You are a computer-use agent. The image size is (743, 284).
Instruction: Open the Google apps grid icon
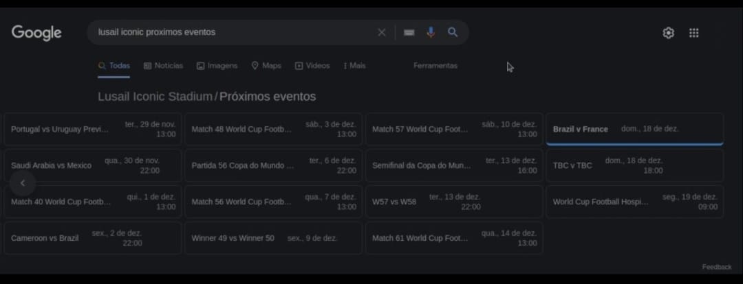point(694,33)
